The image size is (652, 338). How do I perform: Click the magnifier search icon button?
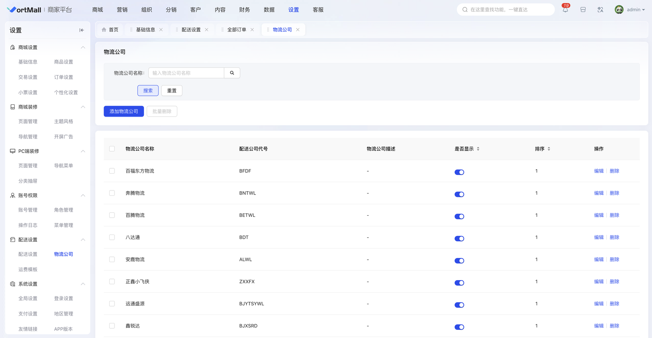232,73
